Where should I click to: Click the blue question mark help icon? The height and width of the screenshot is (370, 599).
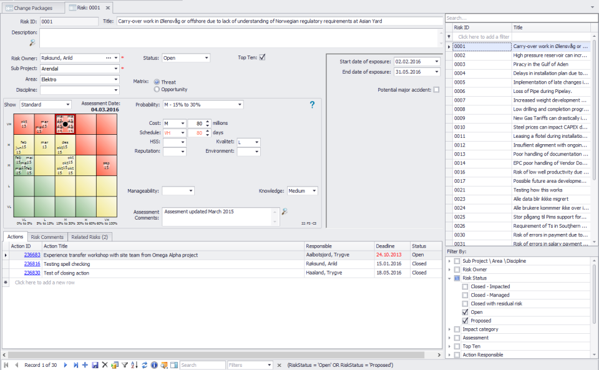pos(313,105)
